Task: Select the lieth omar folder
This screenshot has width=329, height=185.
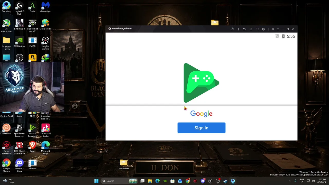Action: coord(6,42)
